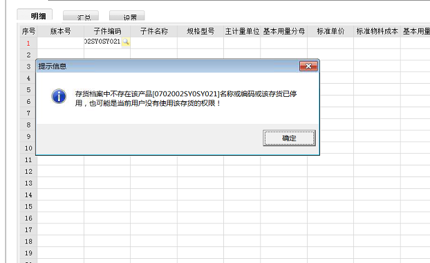The width and height of the screenshot is (430, 263).
Task: Confirm the message with 确定 button
Action: click(289, 138)
